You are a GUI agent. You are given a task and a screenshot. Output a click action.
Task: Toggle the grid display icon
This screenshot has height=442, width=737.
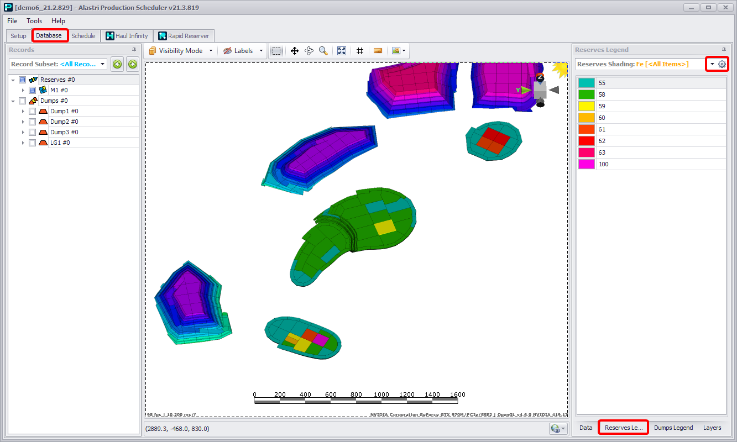pyautogui.click(x=360, y=51)
